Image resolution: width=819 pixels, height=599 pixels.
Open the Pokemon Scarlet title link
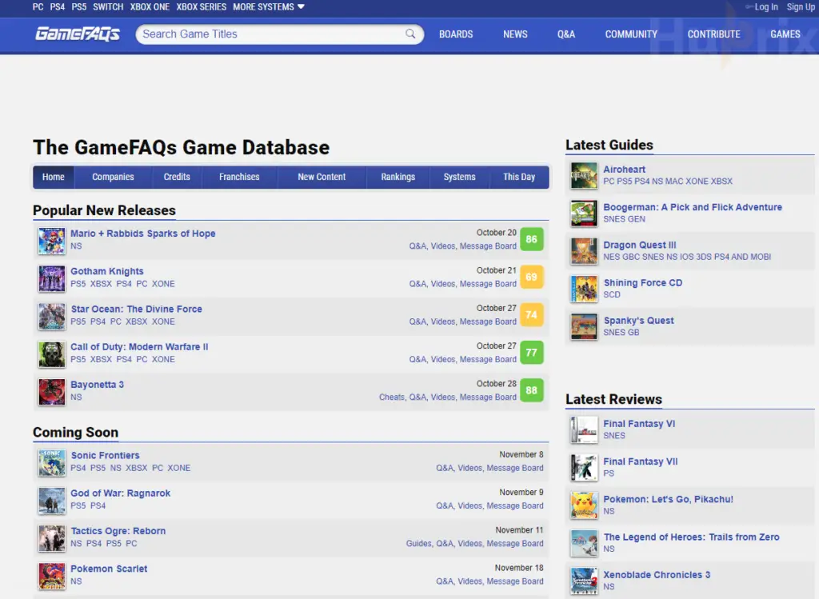click(109, 568)
